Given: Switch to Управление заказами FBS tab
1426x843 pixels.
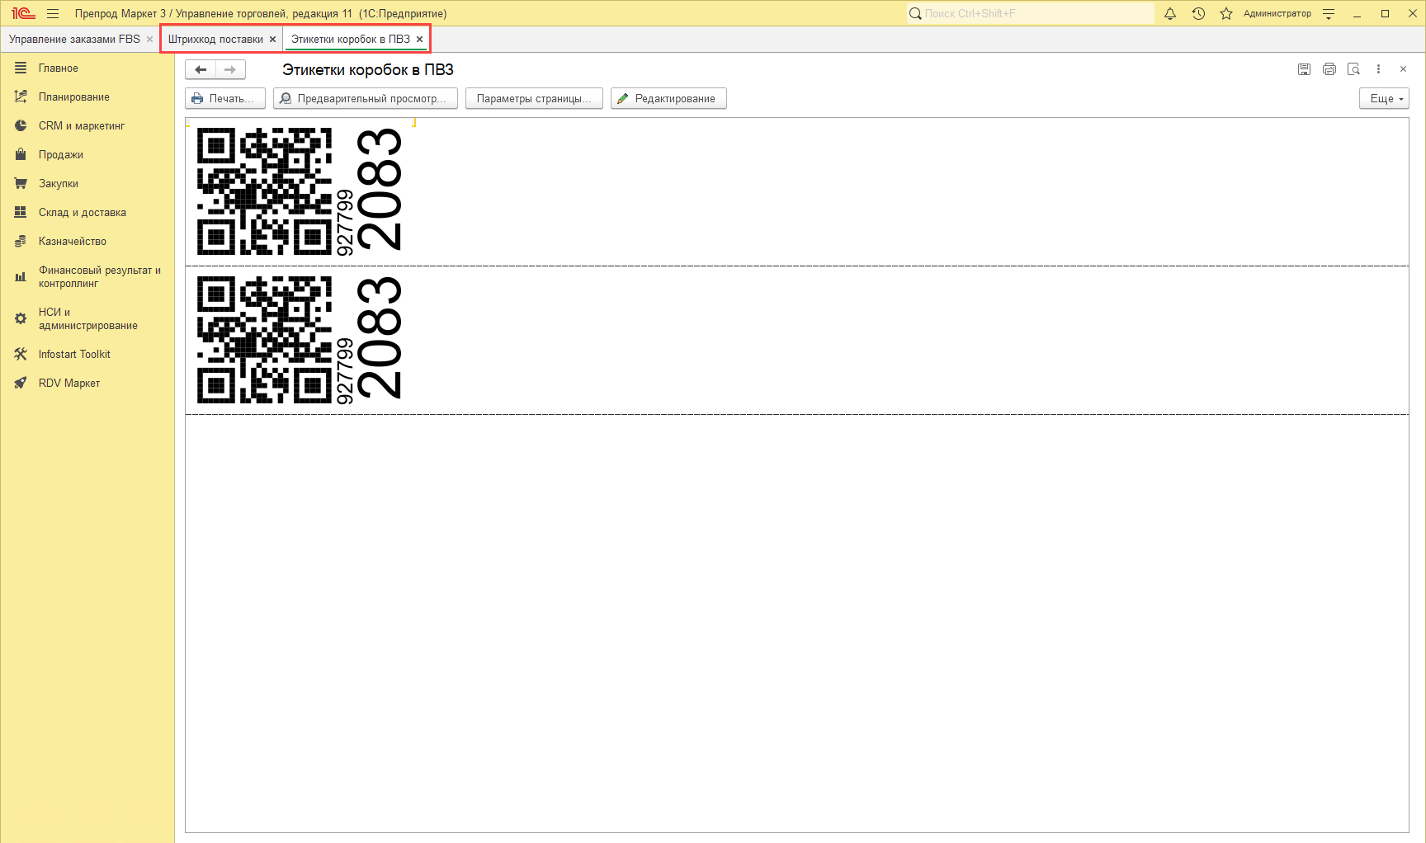Looking at the screenshot, I should (74, 40).
